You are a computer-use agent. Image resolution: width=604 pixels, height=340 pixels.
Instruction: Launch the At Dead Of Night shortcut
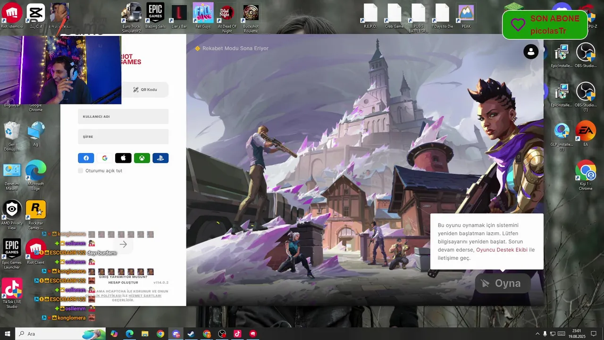click(x=227, y=18)
